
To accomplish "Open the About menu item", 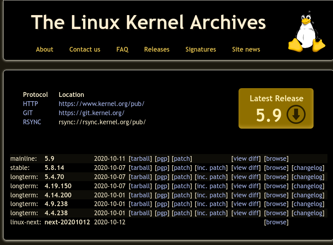I will point(44,49).
